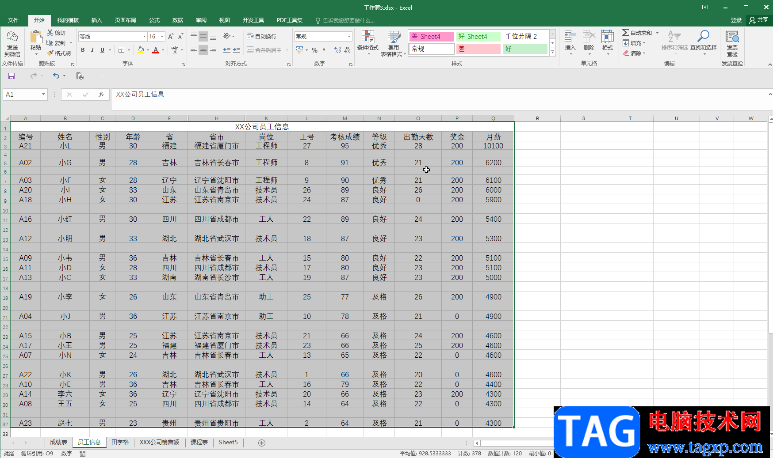
Task: Switch to the 公式 ribbon tab
Action: (154, 20)
